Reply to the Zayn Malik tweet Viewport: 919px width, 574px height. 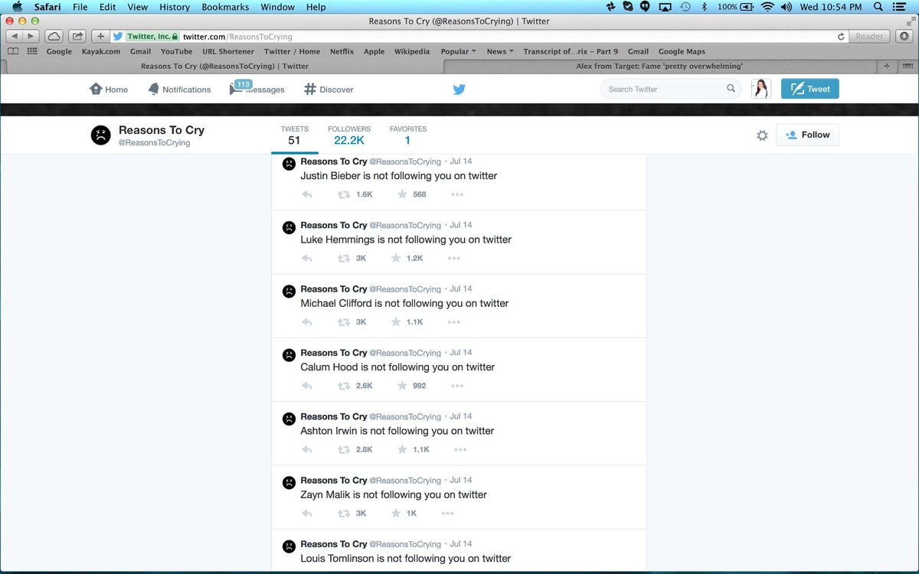click(x=307, y=514)
